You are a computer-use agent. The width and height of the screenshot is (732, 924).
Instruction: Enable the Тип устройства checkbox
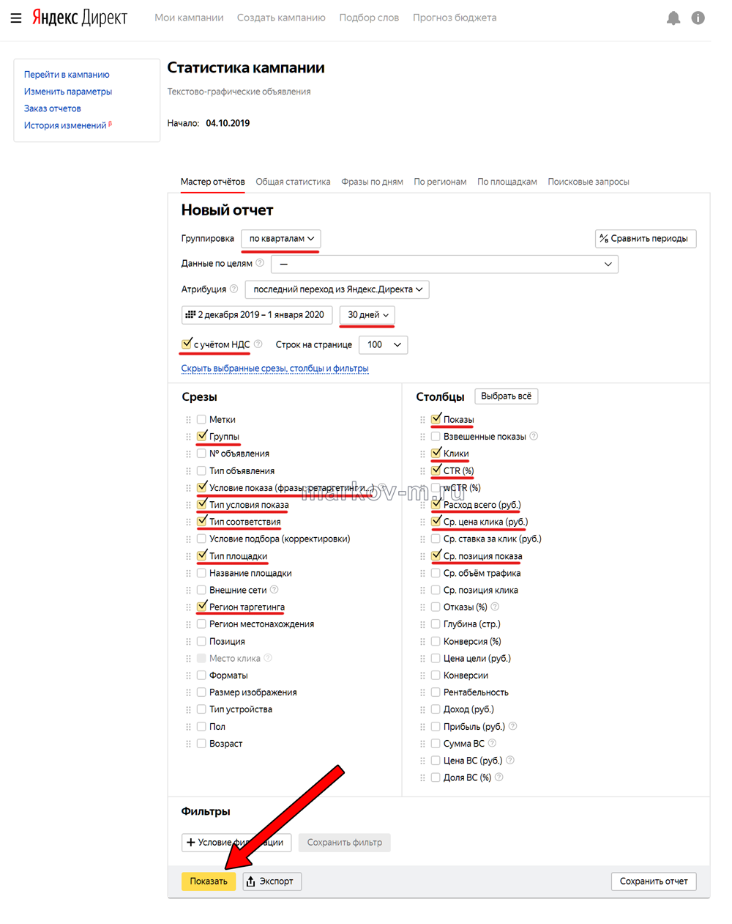click(201, 709)
